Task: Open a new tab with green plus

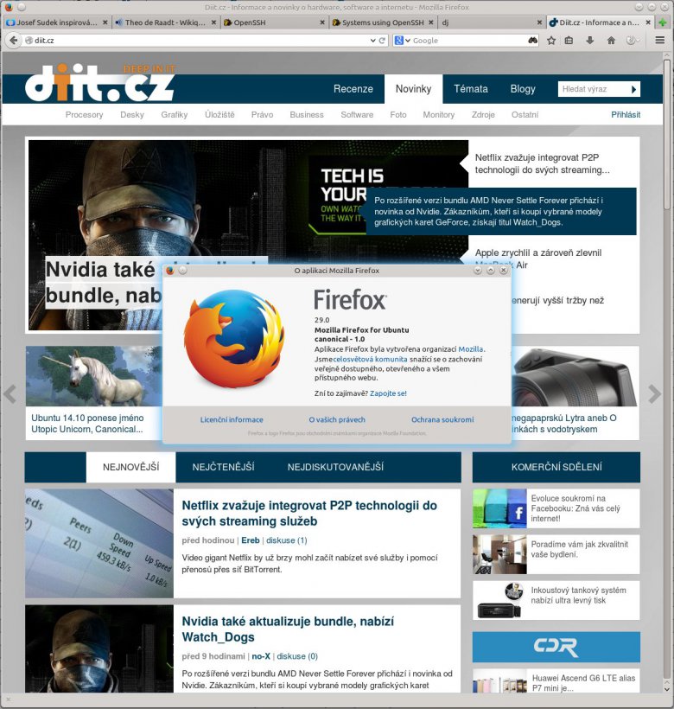Action: click(662, 22)
